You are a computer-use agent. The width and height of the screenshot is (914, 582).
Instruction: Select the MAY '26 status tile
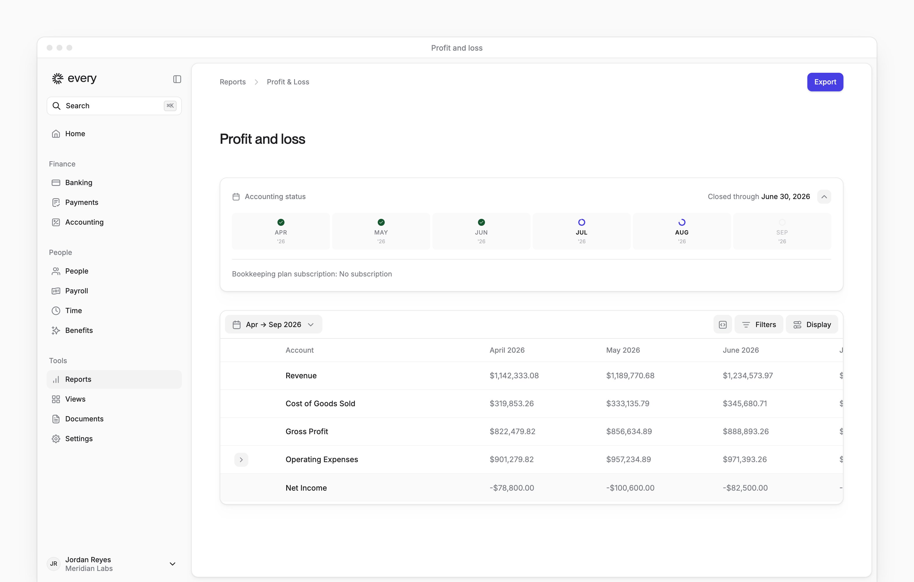coord(381,231)
